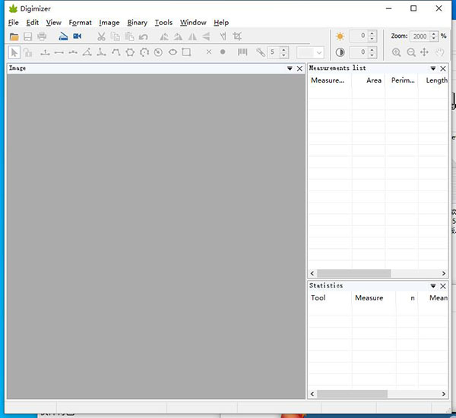Open the Measurements list panel dropdown arrow
Image resolution: width=456 pixels, height=418 pixels.
coord(433,68)
